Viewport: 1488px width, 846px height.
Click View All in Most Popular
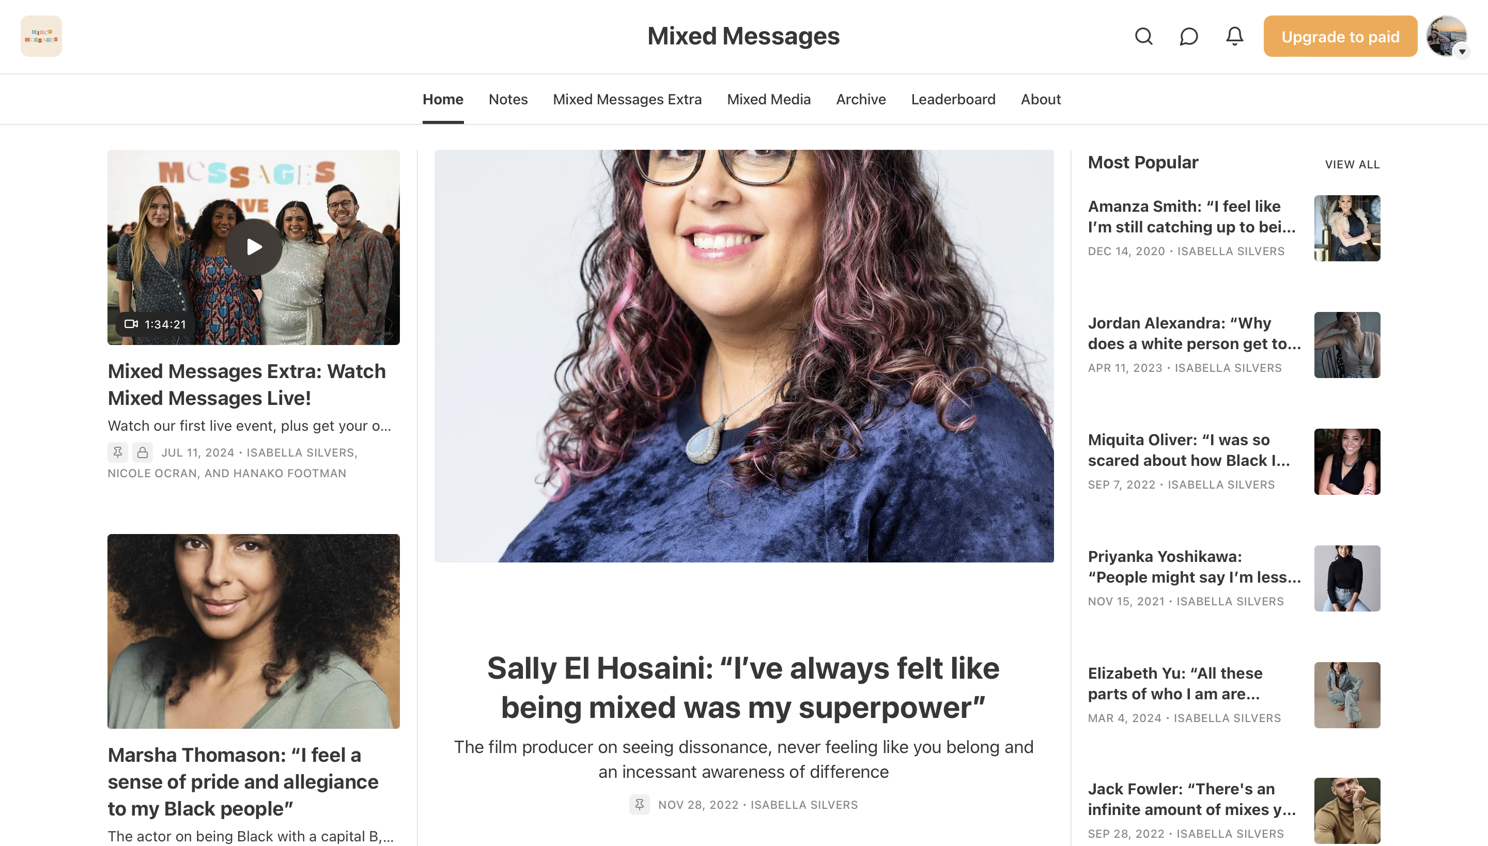[1352, 164]
